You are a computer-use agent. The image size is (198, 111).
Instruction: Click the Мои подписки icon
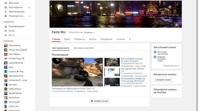tap(6, 7)
